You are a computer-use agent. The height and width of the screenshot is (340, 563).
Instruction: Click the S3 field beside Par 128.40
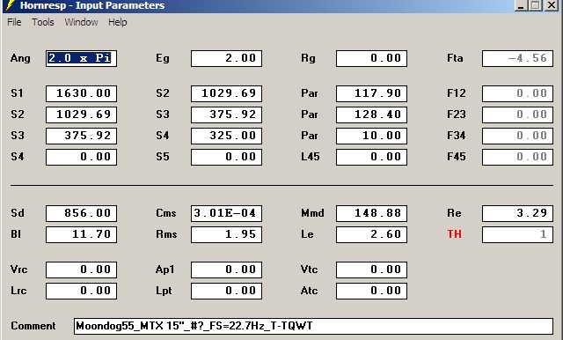click(x=227, y=115)
